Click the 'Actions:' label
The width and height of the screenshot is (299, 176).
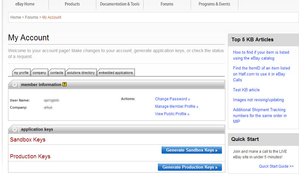click(128, 99)
